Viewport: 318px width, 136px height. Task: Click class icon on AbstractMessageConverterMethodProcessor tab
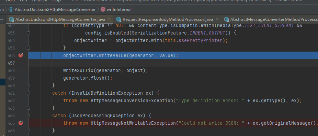(227, 19)
